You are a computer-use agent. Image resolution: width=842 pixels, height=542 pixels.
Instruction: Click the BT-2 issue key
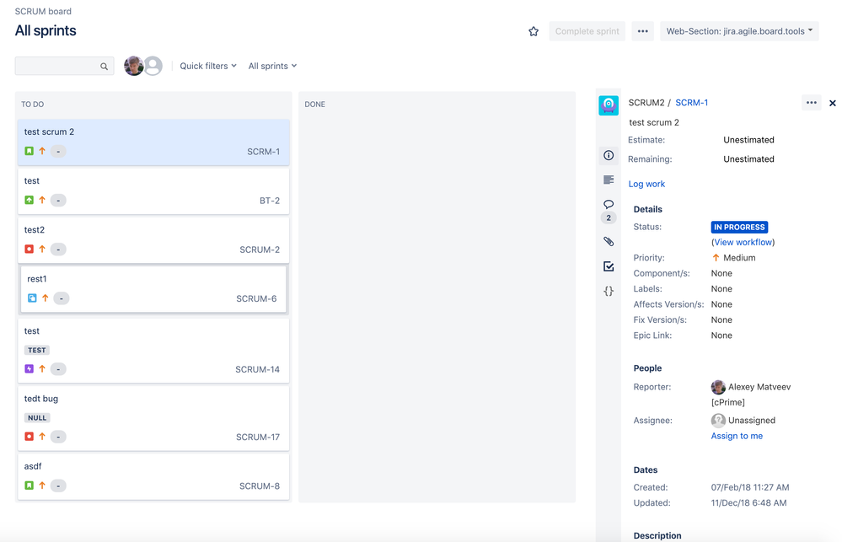[x=270, y=201]
